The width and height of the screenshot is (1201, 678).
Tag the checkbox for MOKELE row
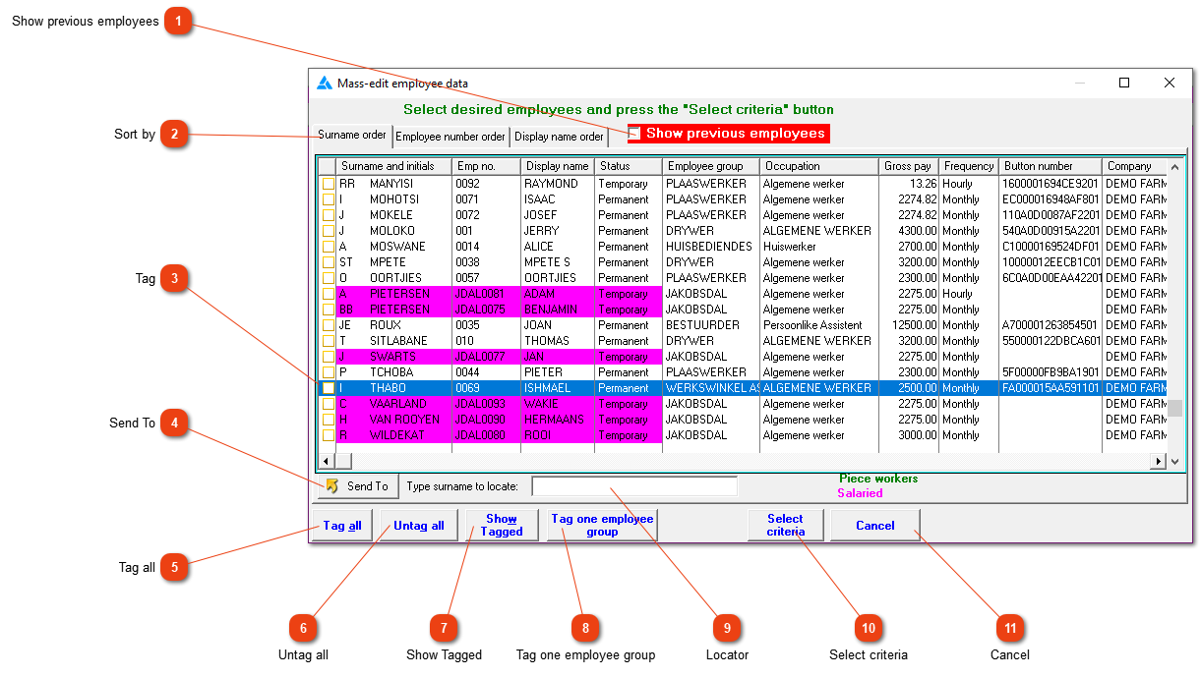click(x=328, y=215)
